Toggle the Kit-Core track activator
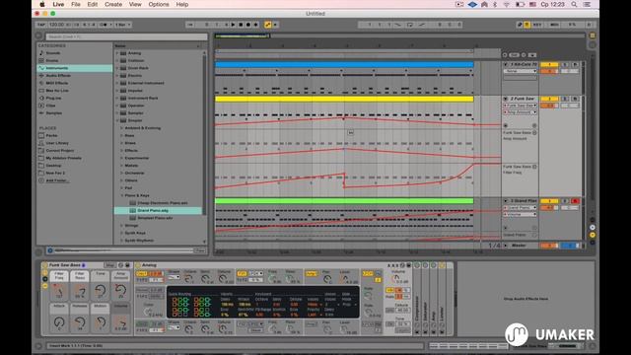 (549, 64)
